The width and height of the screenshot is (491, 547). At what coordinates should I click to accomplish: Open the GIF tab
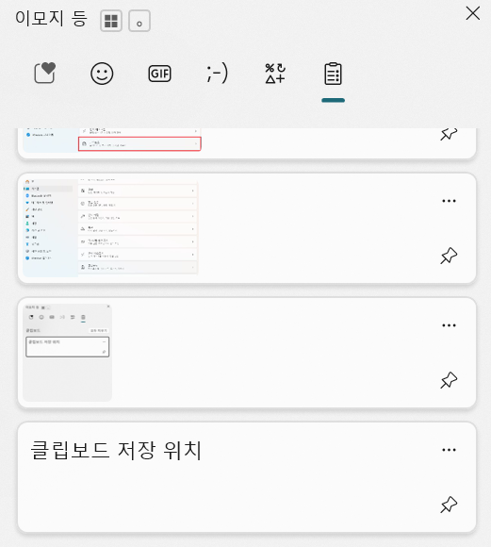tap(159, 74)
